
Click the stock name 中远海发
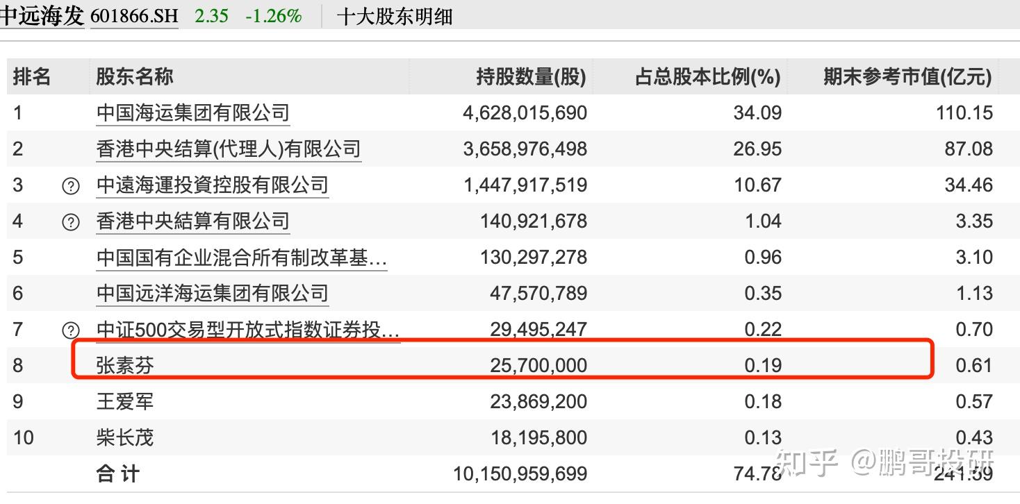[x=42, y=15]
